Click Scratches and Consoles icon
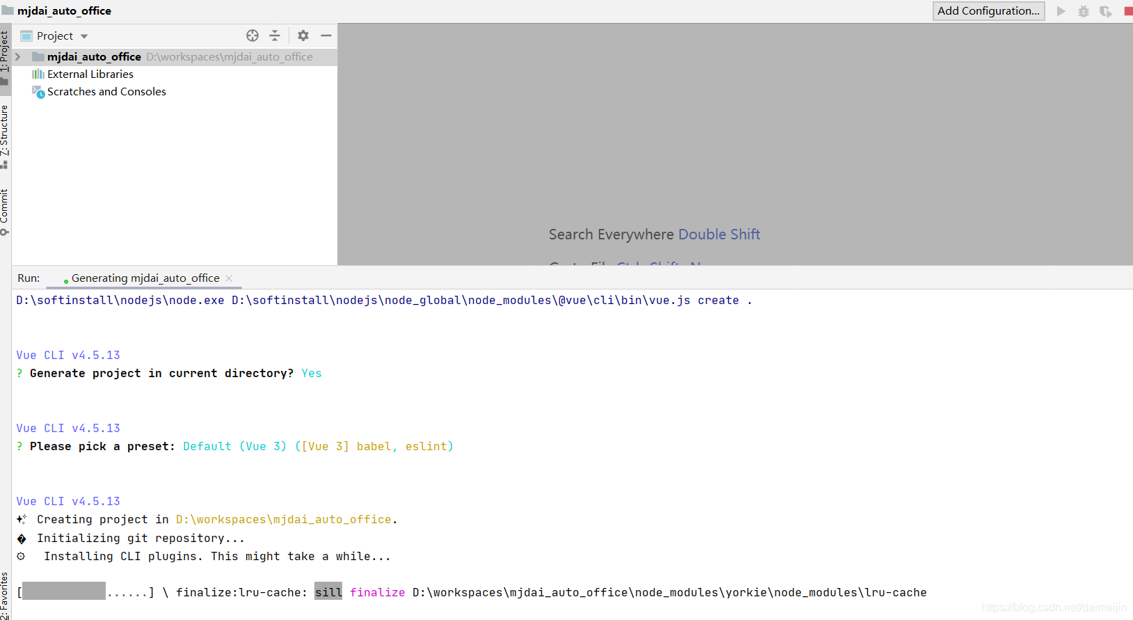1133x620 pixels. (x=38, y=91)
